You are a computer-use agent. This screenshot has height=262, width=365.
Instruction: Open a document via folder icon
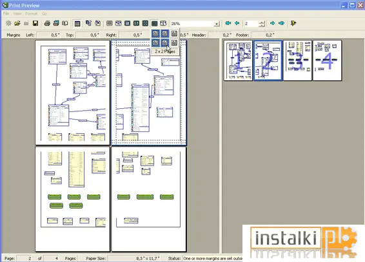click(17, 23)
